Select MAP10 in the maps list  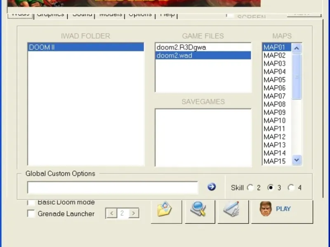277,121
